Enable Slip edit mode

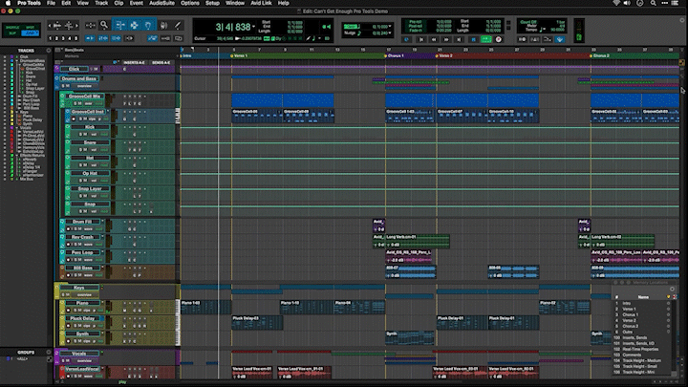pos(12,33)
